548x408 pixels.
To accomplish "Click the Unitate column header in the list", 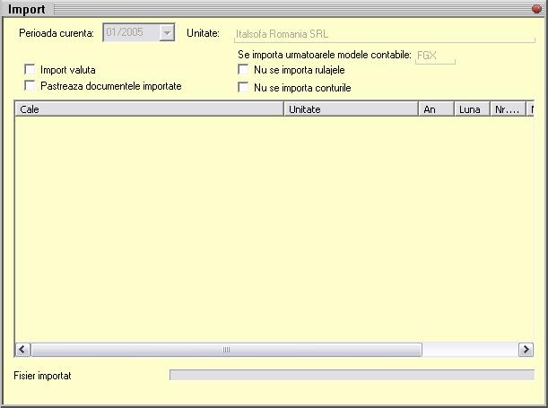I will tap(351, 109).
